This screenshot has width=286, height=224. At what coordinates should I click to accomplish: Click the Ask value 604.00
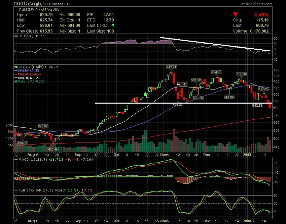(74, 25)
